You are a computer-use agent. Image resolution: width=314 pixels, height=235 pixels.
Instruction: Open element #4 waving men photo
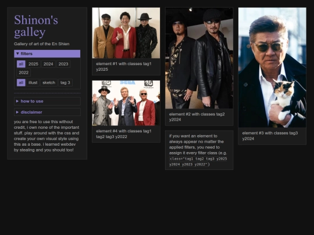point(126,103)
